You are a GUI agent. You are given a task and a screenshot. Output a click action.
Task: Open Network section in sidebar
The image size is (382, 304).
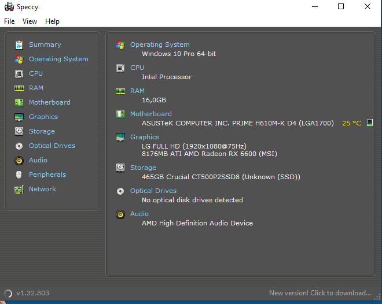pos(42,189)
